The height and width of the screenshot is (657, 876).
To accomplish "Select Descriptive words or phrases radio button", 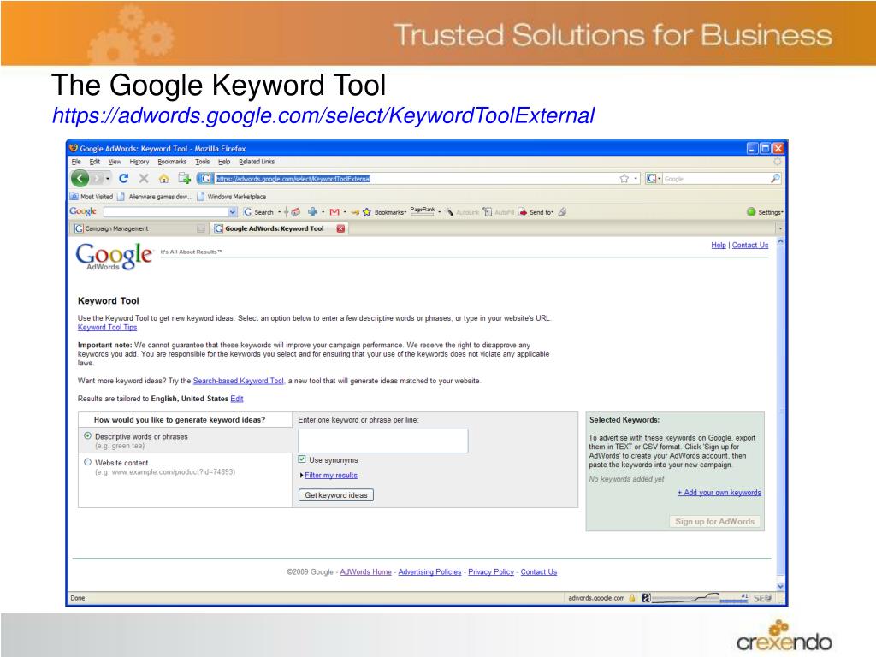I will [x=88, y=435].
